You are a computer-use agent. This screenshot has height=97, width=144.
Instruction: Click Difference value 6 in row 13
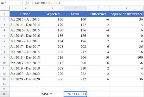(x=98, y=79)
